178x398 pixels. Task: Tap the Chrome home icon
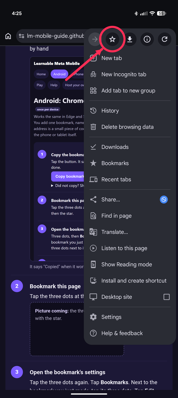[8, 36]
